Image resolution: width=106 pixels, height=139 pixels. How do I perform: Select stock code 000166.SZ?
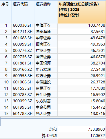(x=23, y=69)
